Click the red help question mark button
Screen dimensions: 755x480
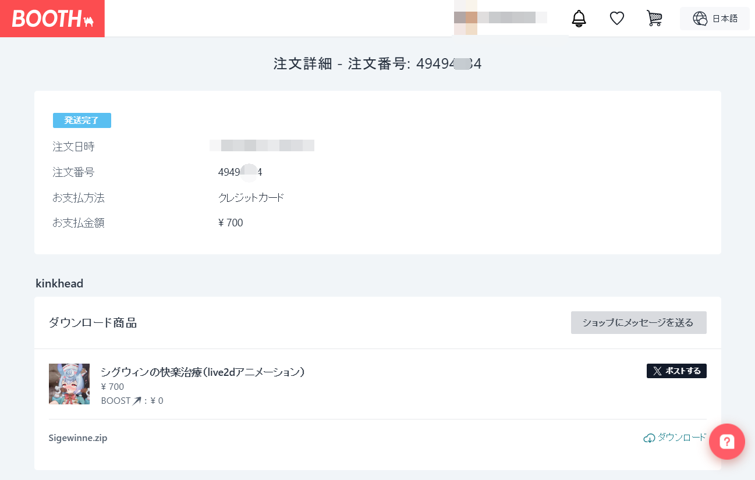[726, 442]
